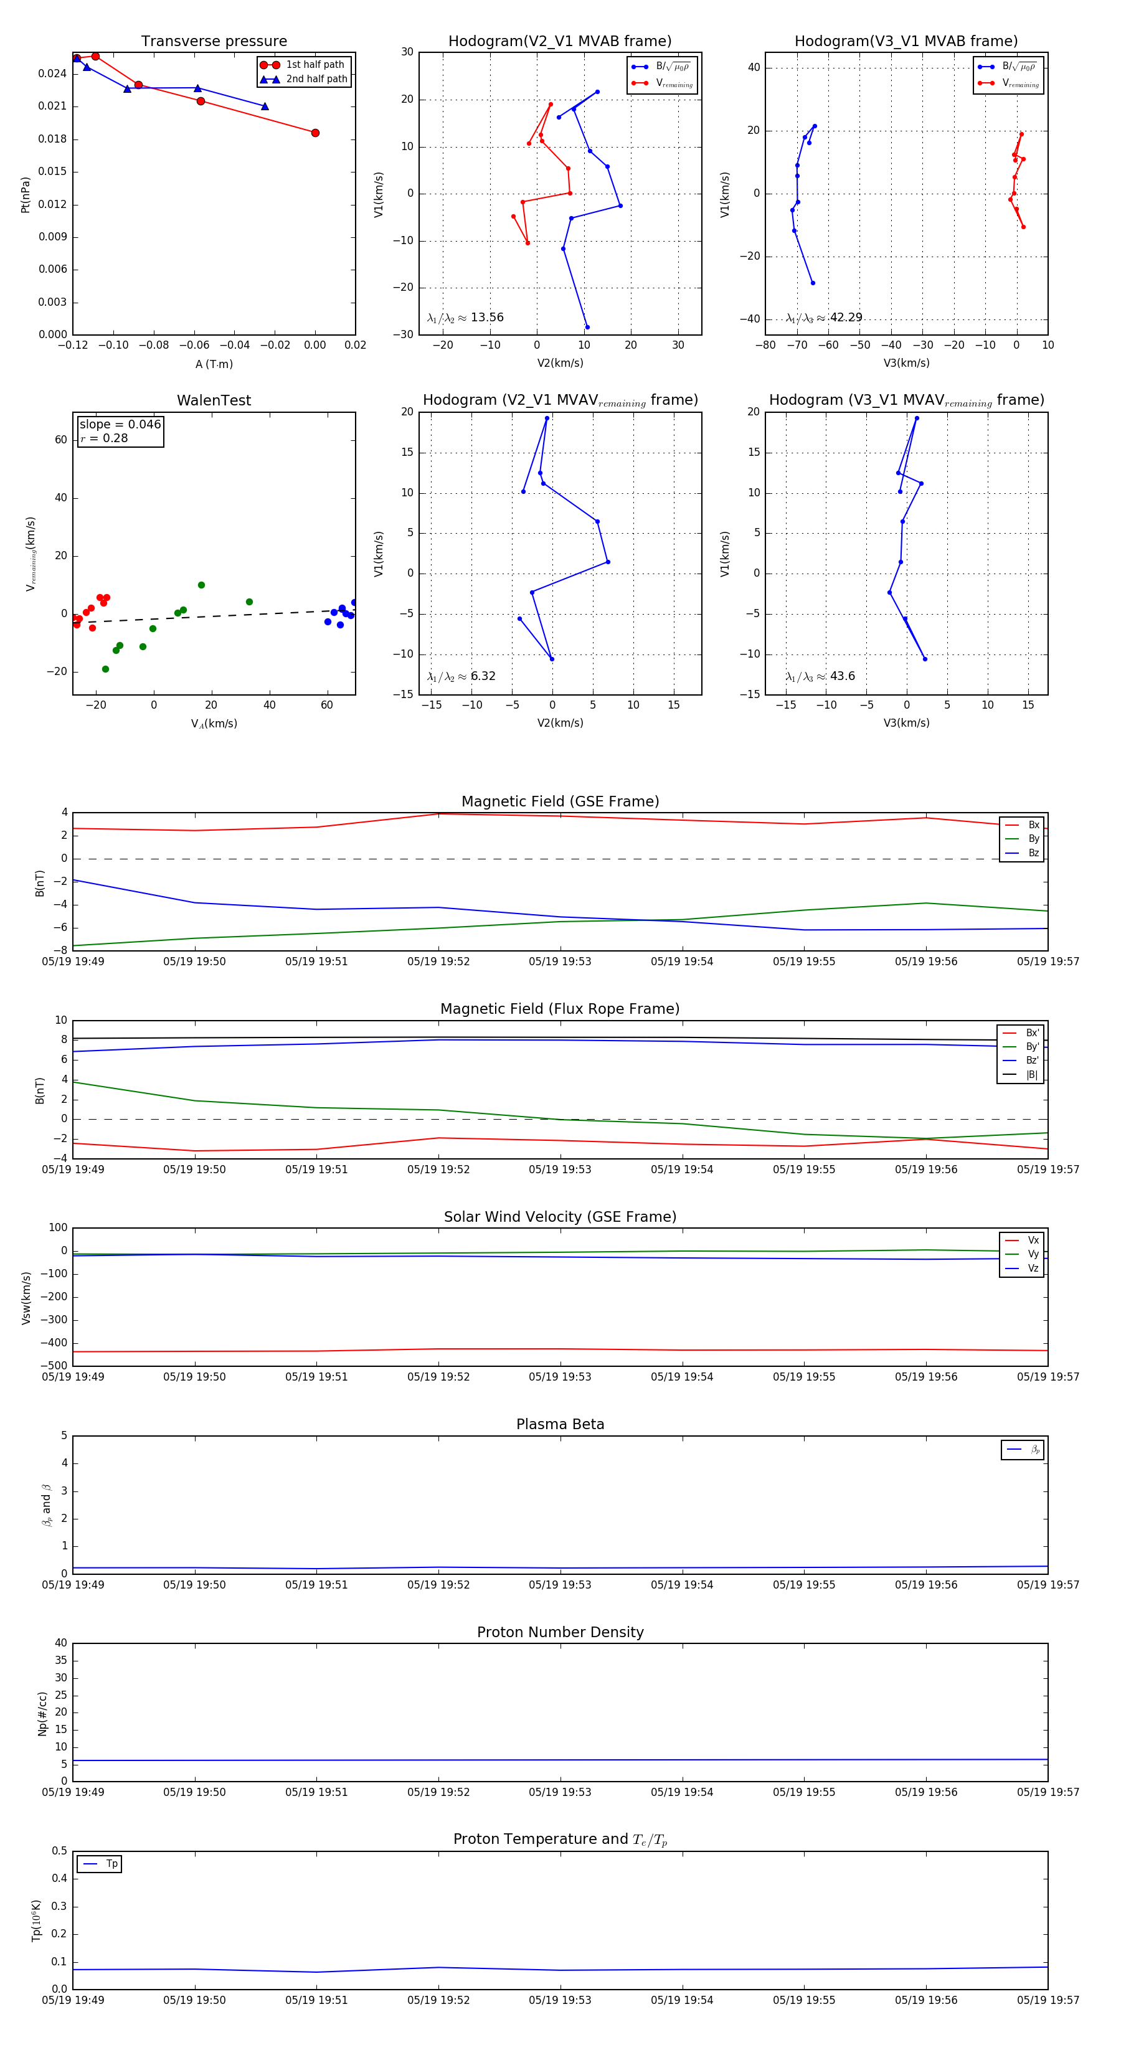
Task: Click 'Proton Number Density' panel title
Action: point(560,1632)
